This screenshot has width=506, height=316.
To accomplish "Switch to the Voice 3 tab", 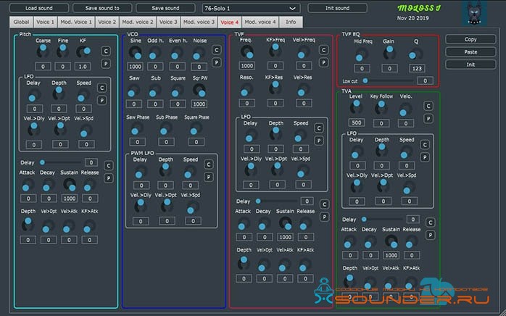I will [x=168, y=22].
